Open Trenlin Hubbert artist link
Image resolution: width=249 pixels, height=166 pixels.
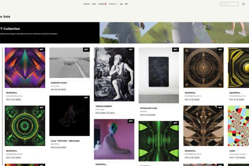(x=104, y=106)
